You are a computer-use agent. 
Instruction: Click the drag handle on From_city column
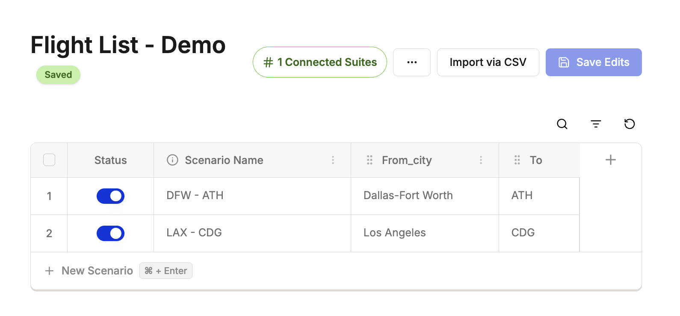pyautogui.click(x=370, y=160)
